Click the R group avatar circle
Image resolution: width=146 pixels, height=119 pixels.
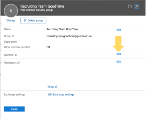pos(11,11)
